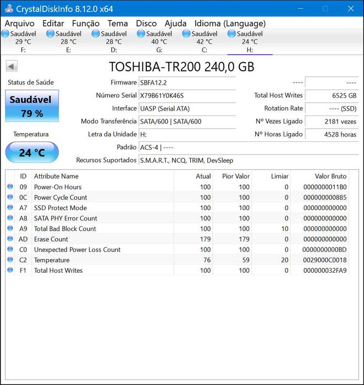Click the Atual column header
The height and width of the screenshot is (385, 364).
194,177
